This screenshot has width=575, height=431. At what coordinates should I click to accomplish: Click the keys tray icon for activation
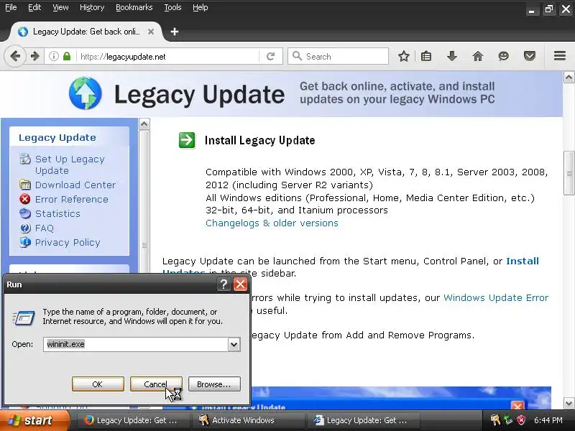pos(495,420)
